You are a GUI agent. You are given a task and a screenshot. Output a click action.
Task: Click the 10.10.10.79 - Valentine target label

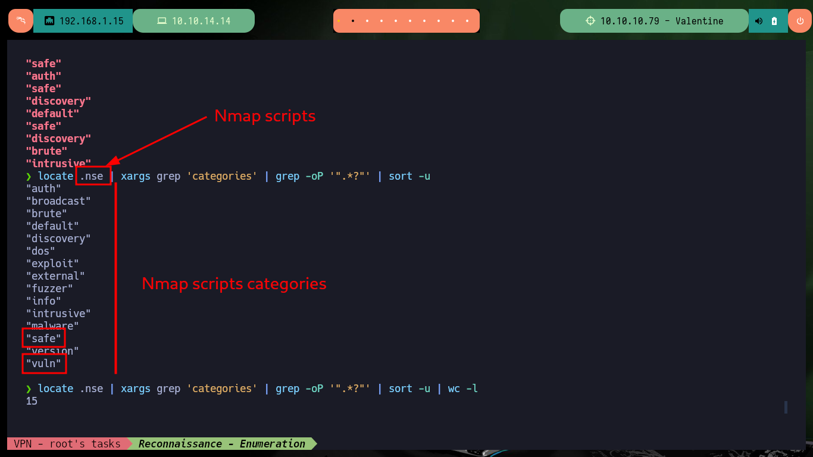click(x=662, y=21)
